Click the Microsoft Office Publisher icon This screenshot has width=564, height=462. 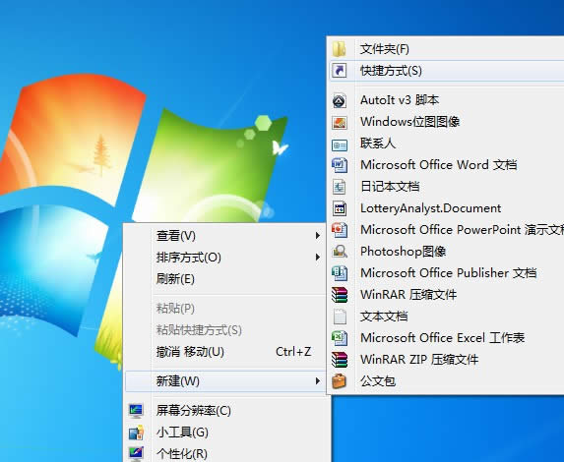[x=340, y=273]
